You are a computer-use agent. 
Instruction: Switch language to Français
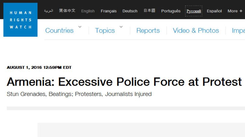(x=108, y=11)
